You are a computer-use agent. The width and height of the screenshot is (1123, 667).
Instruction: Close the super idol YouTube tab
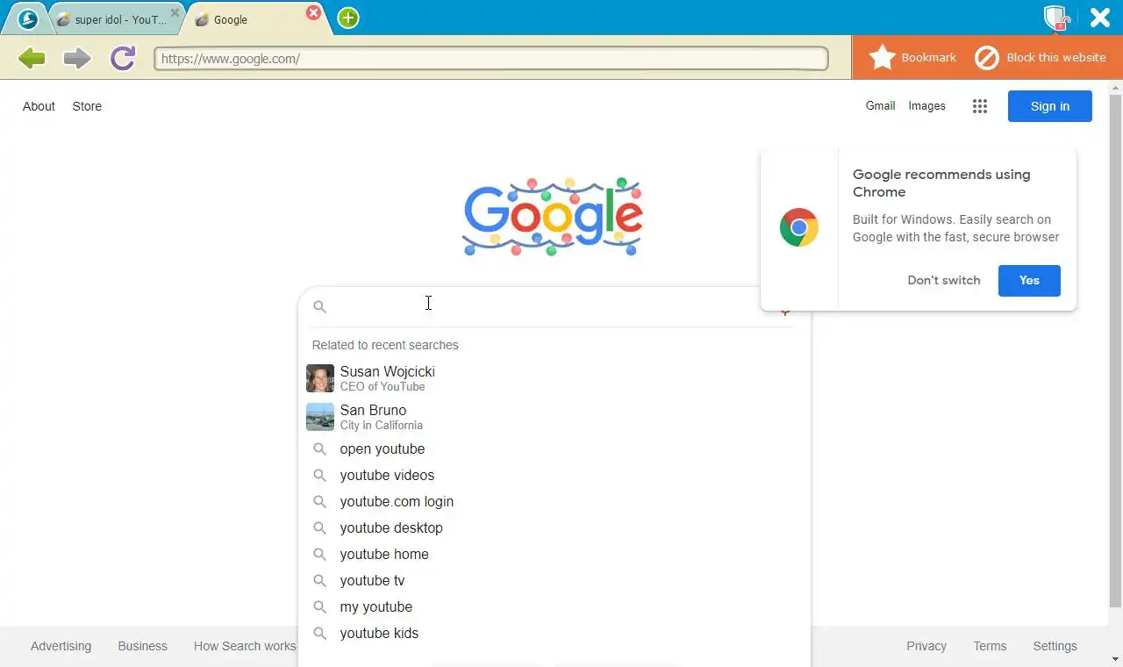(175, 14)
